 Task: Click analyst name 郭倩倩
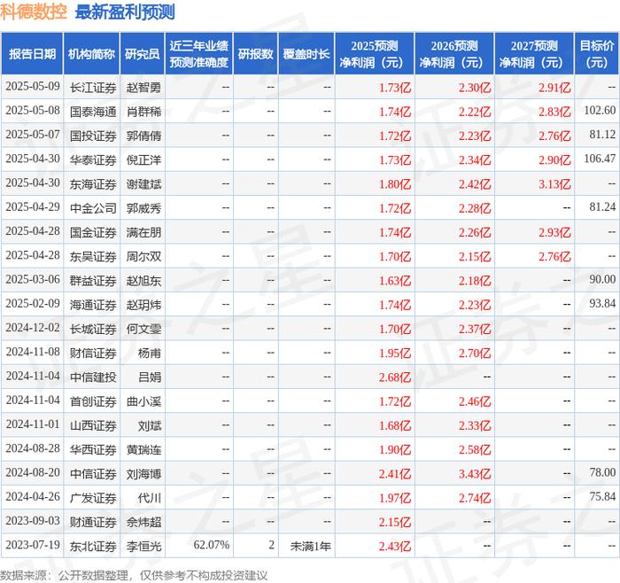143,136
